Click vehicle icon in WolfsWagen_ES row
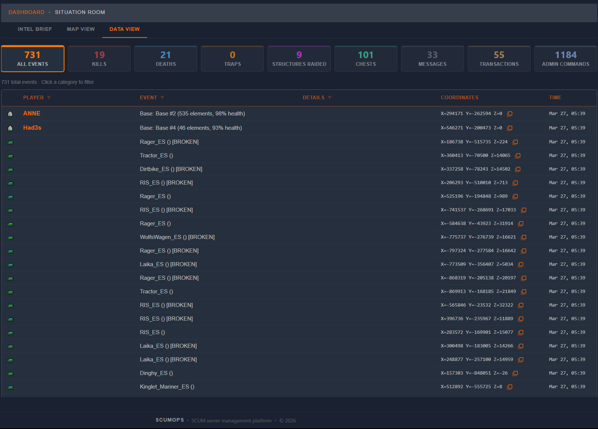 10,238
